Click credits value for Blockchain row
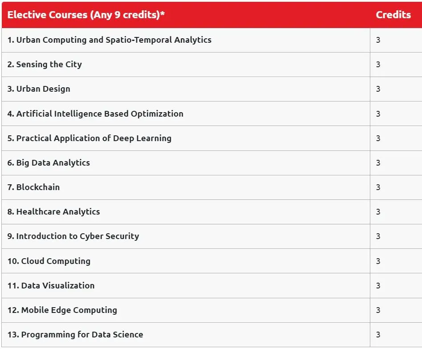422x349 pixels. (x=378, y=187)
